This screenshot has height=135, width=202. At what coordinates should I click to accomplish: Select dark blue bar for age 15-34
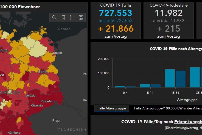(x=181, y=79)
